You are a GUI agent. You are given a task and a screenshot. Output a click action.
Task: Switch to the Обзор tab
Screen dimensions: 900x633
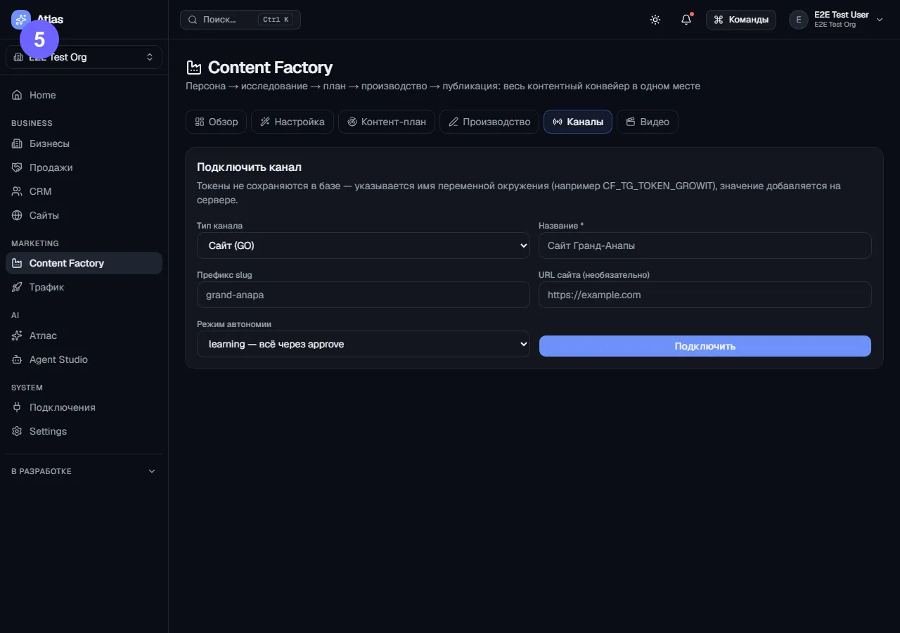216,122
